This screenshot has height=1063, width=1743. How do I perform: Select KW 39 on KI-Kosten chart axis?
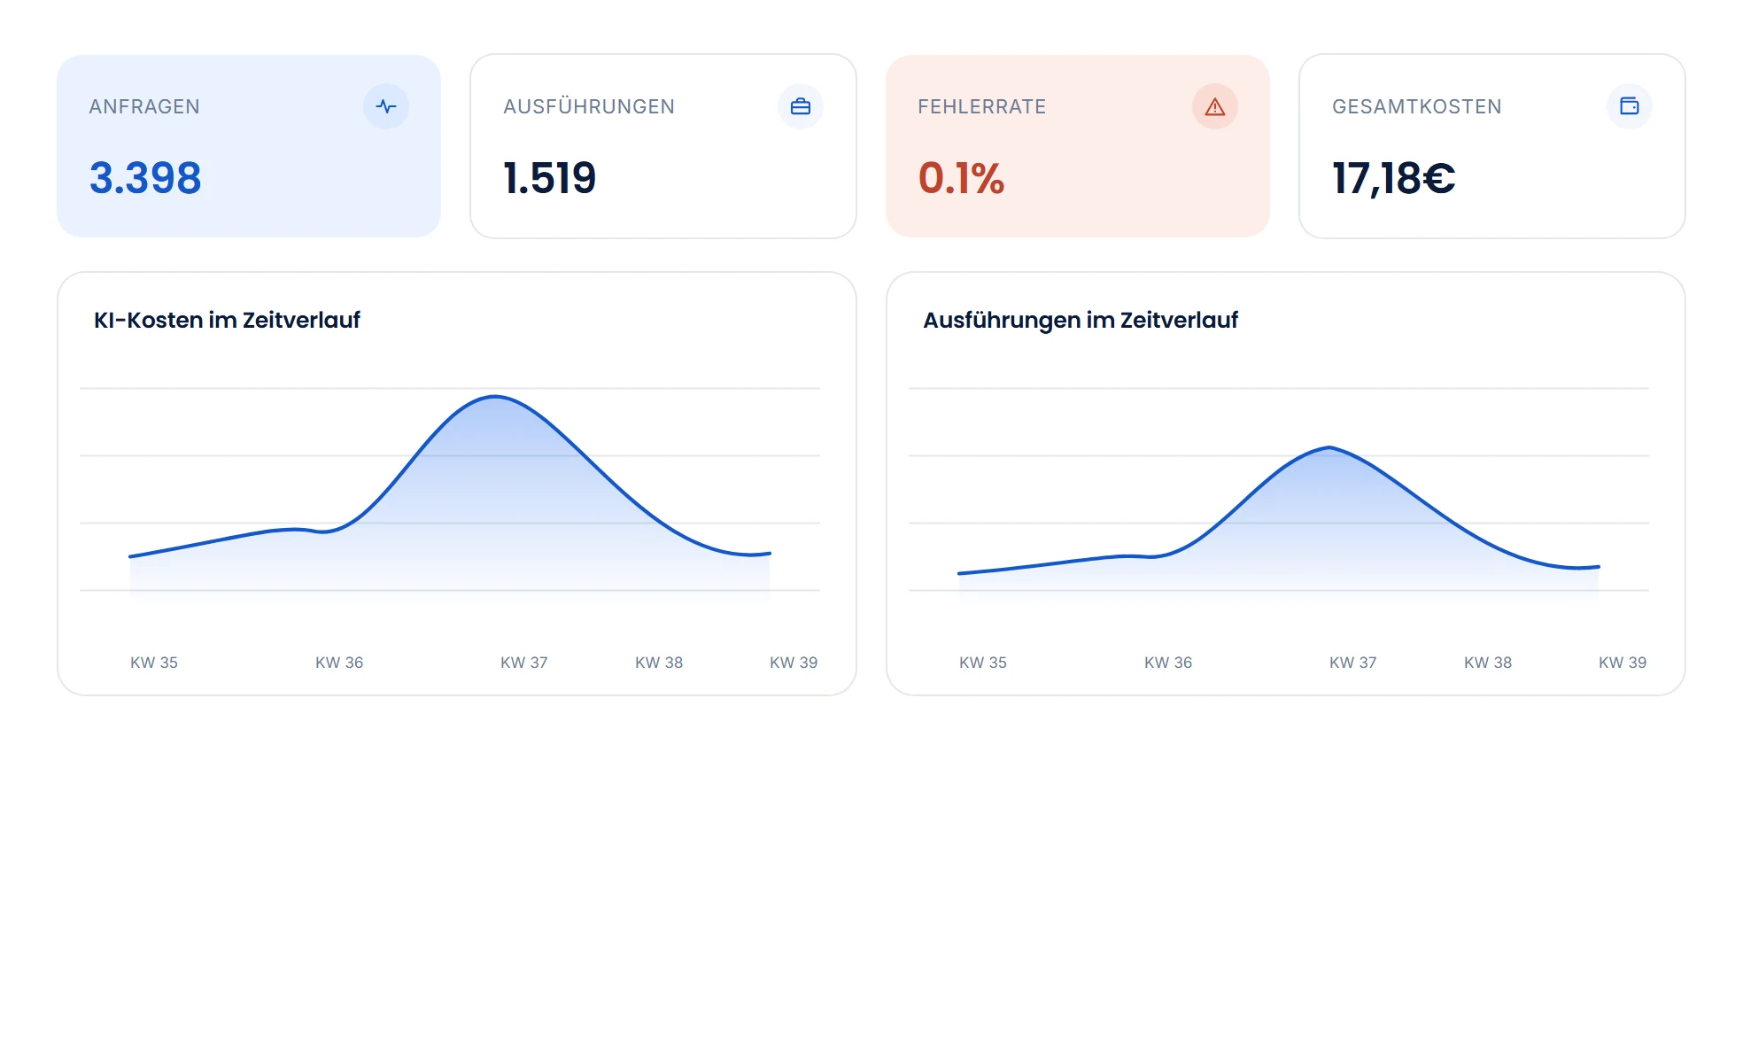coord(794,663)
